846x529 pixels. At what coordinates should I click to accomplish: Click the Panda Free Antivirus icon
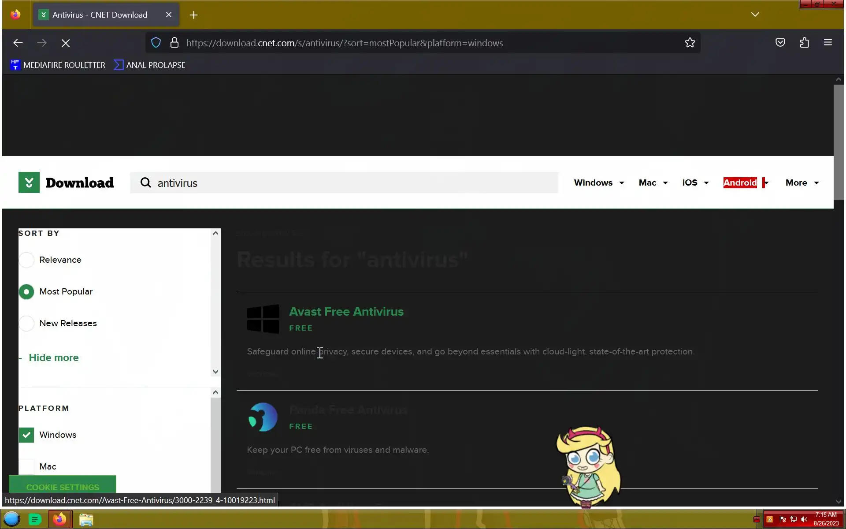[x=263, y=417]
